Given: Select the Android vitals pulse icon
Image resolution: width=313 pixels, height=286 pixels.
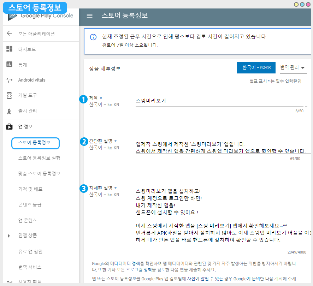Looking at the screenshot, I should coord(10,80).
